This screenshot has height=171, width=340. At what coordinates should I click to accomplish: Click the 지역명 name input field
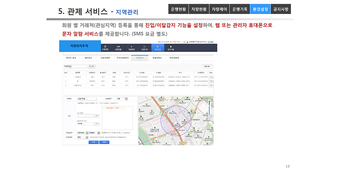(x=87, y=99)
